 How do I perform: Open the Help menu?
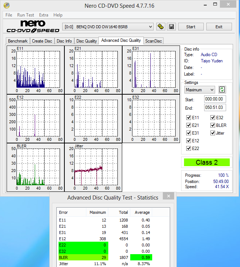pyautogui.click(x=58, y=15)
